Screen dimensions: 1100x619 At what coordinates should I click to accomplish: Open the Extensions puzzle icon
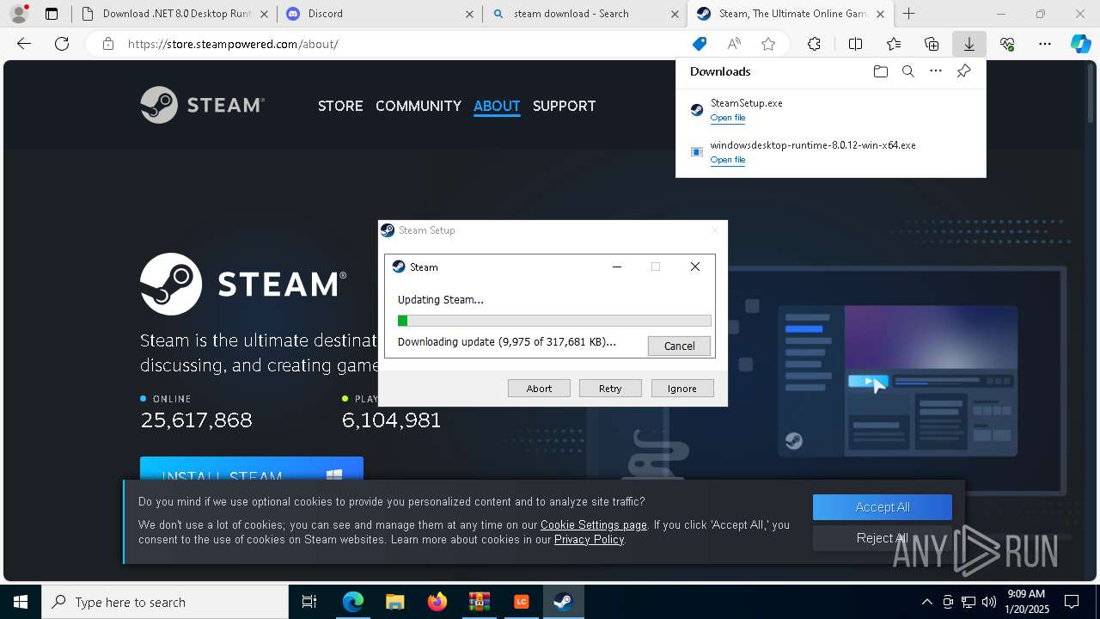point(814,44)
